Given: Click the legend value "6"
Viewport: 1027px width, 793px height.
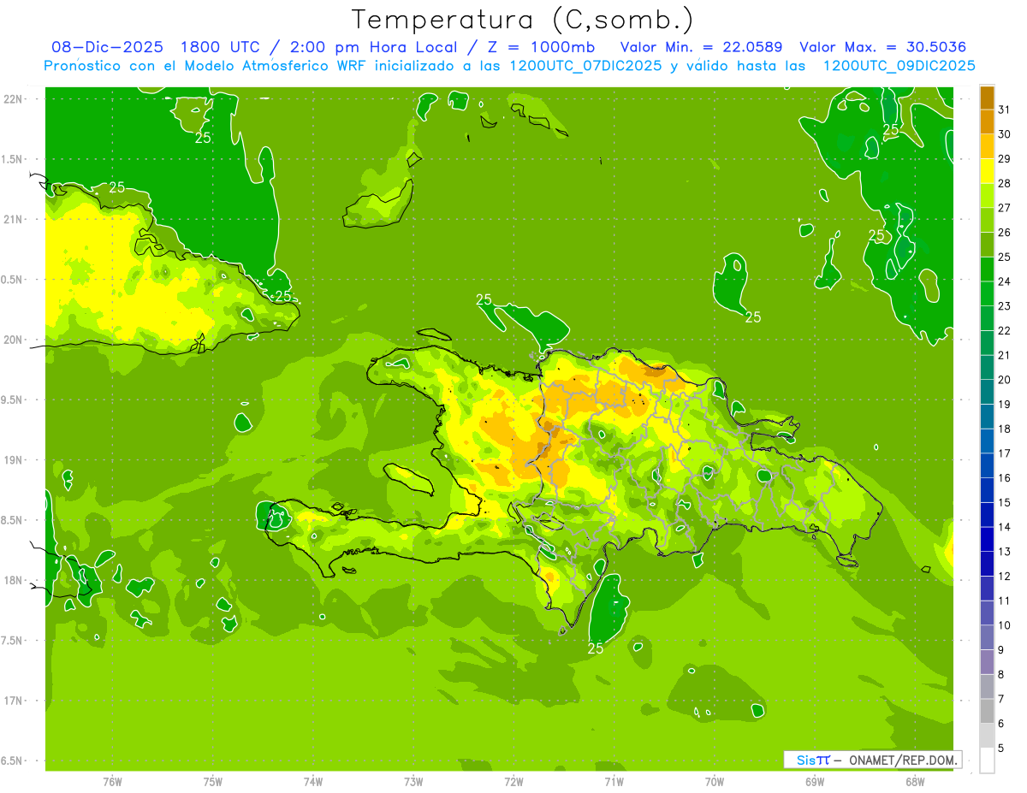Looking at the screenshot, I should pyautogui.click(x=1000, y=724).
